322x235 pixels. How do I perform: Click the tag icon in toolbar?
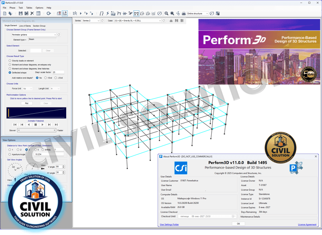(x=10, y=13)
